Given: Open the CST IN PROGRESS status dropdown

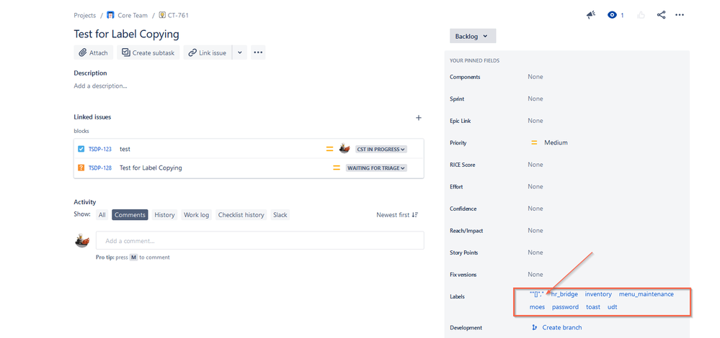Looking at the screenshot, I should (381, 149).
